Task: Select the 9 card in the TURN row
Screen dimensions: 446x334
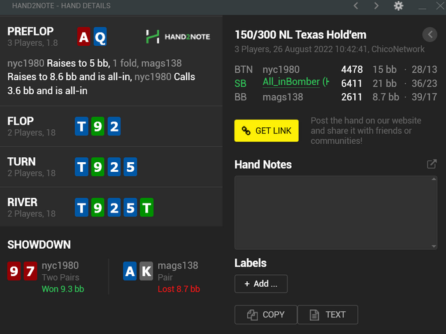Action: point(98,167)
